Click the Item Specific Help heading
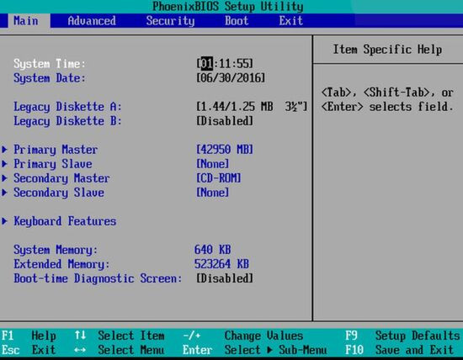Screen dimensions: 463x360 (x=387, y=50)
